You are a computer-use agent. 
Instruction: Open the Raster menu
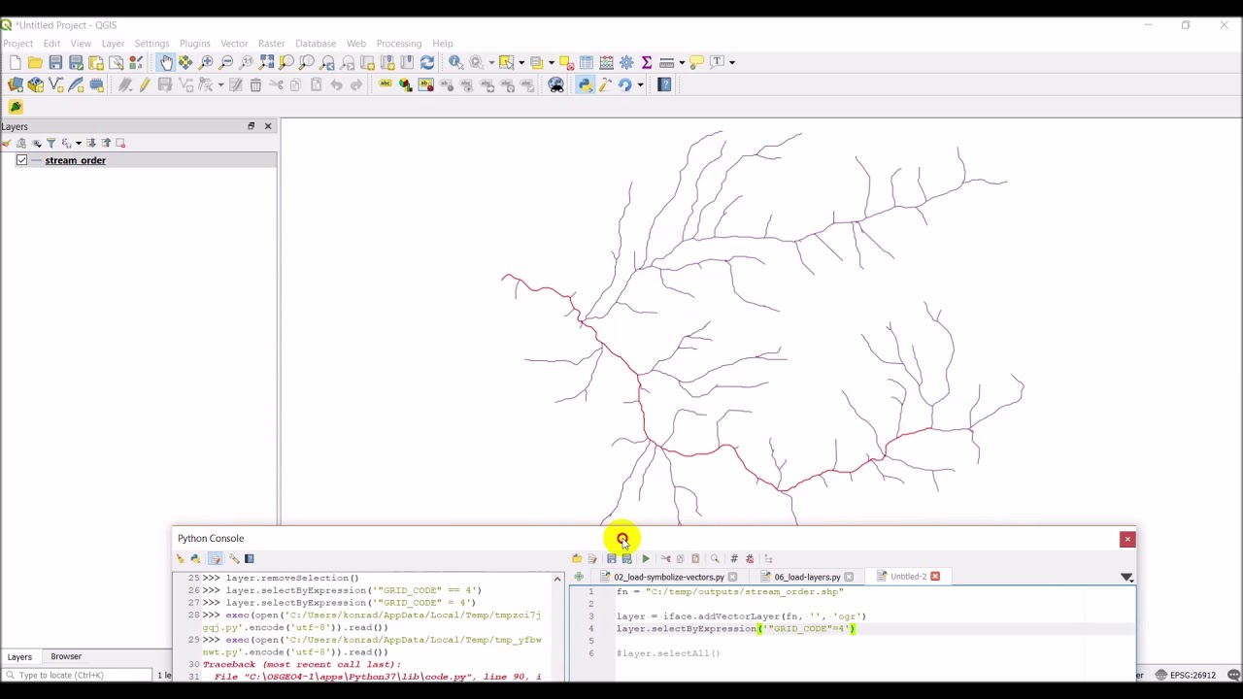coord(271,44)
